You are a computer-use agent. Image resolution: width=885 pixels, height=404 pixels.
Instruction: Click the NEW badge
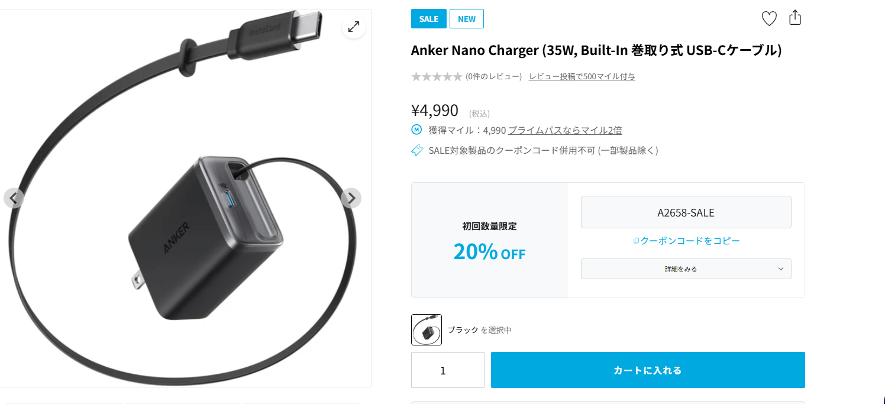point(467,19)
